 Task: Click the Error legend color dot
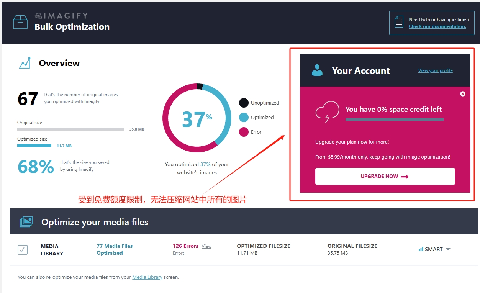pos(244,132)
